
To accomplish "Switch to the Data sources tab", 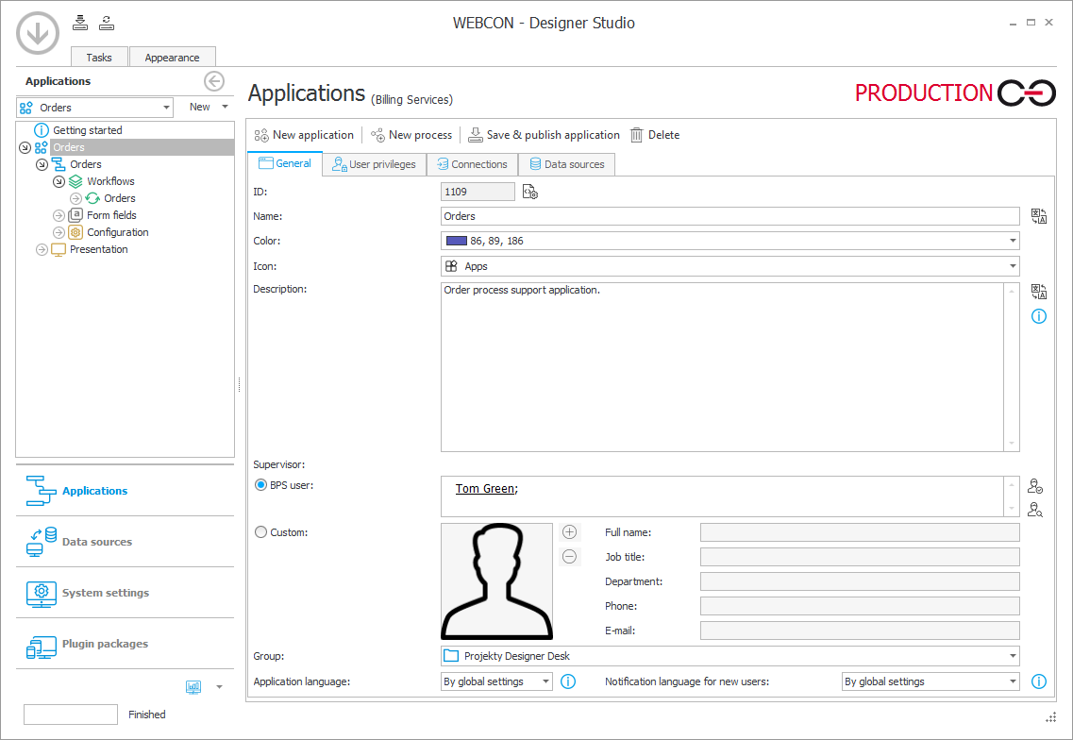I will click(x=566, y=164).
